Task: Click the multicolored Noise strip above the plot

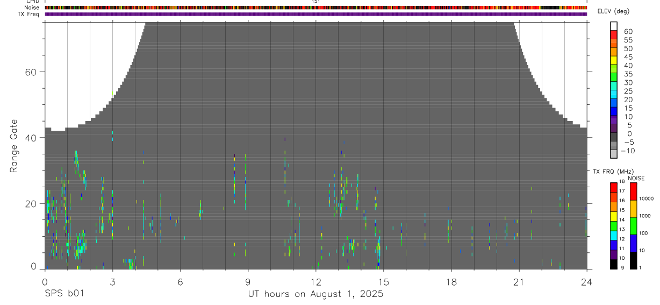Action: 316,8
